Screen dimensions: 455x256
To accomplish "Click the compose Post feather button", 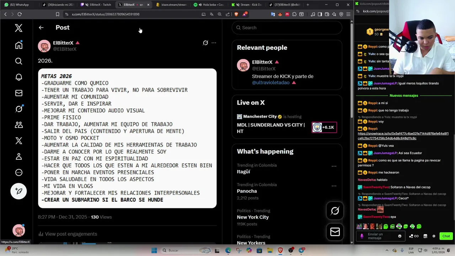I will point(19,191).
